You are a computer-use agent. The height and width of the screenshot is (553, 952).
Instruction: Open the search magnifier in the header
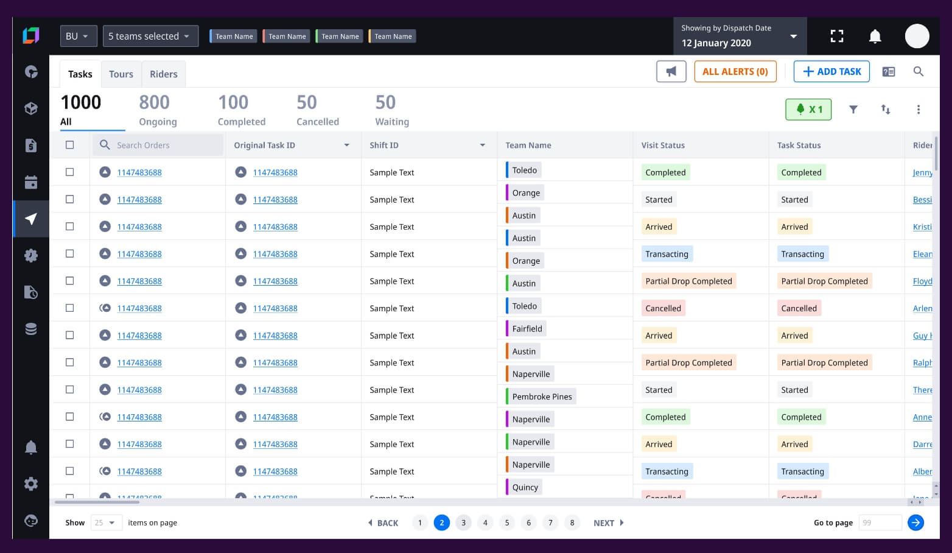[919, 71]
